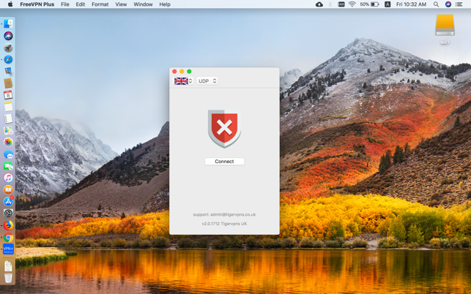Click the Trash icon in Dock
471x294 pixels.
8,279
